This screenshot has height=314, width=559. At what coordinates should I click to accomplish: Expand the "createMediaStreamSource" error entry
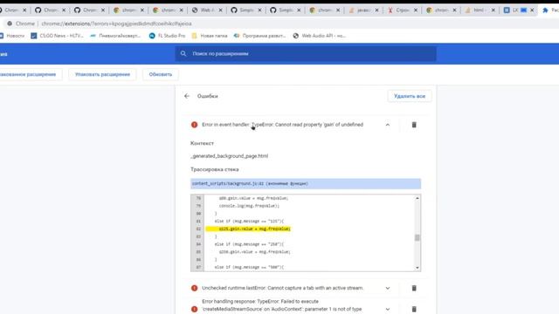(388, 309)
